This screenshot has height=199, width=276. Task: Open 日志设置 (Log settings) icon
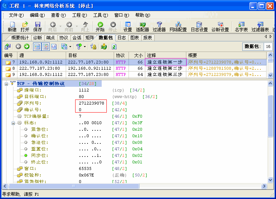[x=199, y=27]
